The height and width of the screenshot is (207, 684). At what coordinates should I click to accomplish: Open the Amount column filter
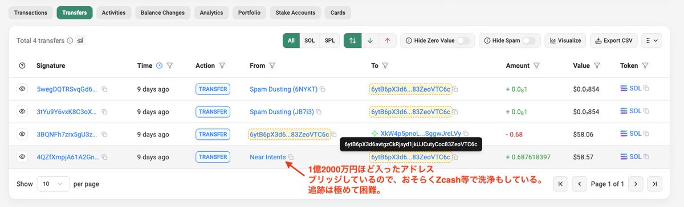click(537, 66)
